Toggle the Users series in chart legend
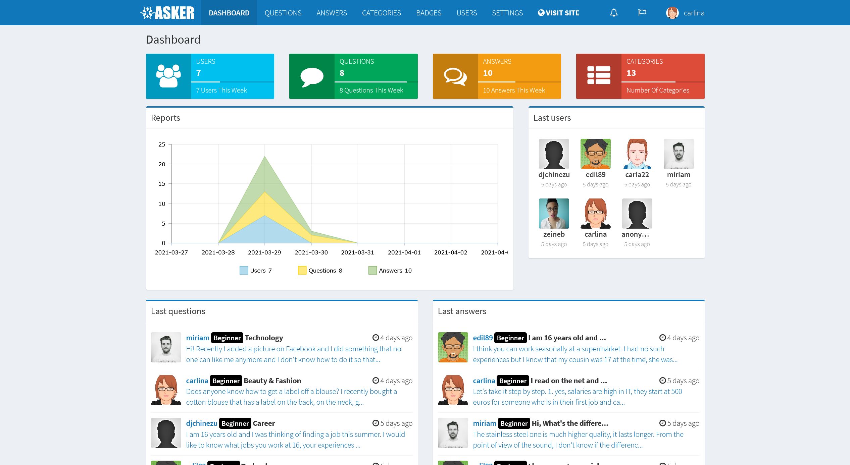 (255, 270)
